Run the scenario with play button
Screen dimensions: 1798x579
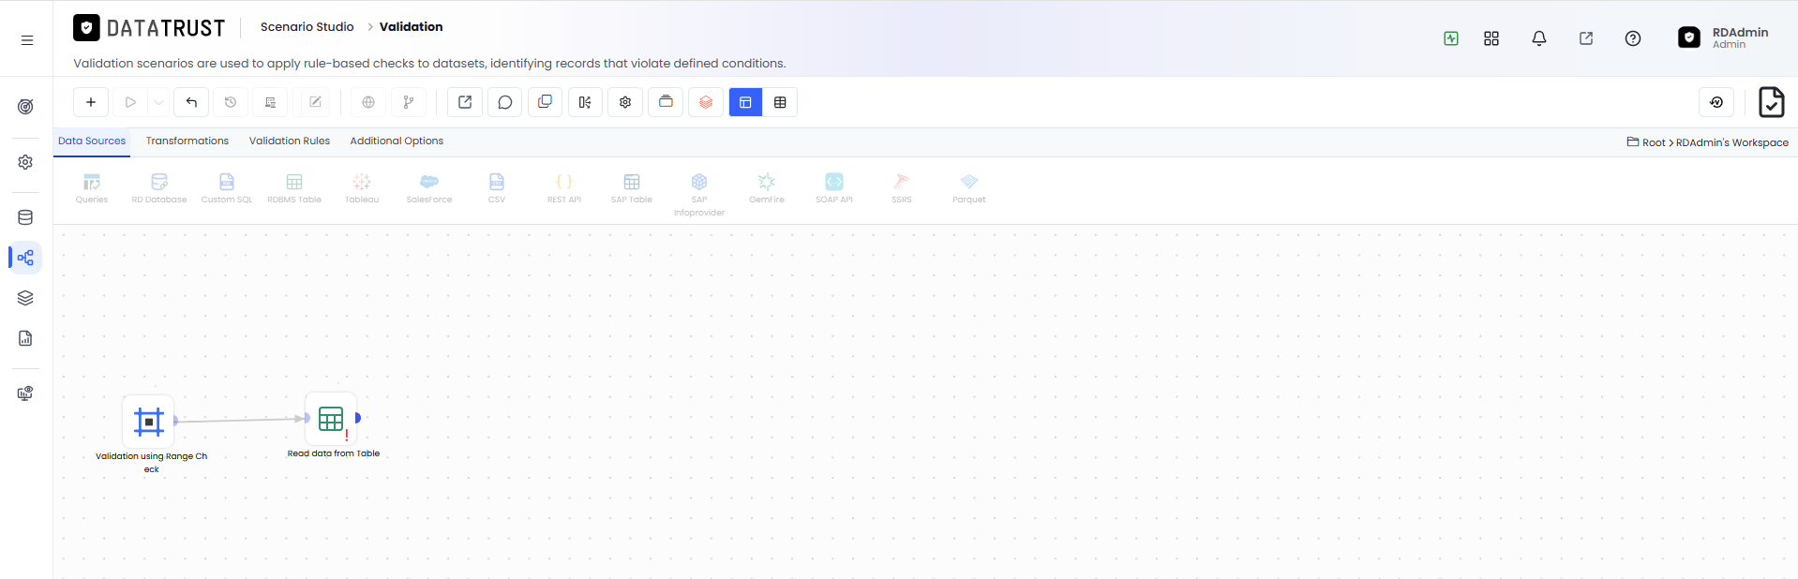click(131, 102)
